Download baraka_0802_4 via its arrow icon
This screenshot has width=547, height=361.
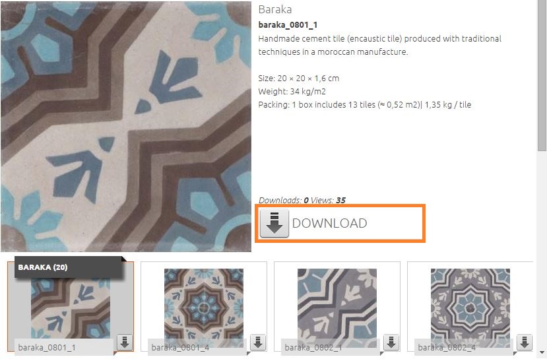point(525,342)
